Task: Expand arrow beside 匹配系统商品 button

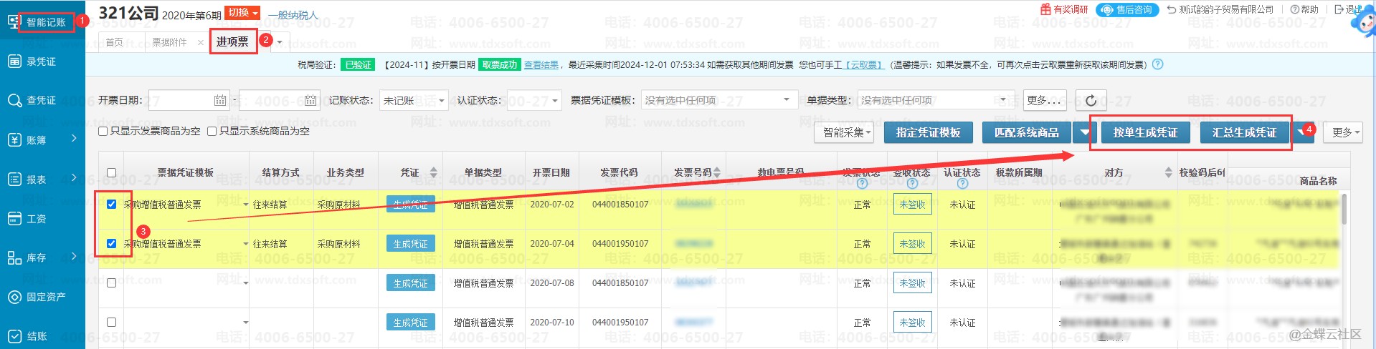Action: 1084,132
